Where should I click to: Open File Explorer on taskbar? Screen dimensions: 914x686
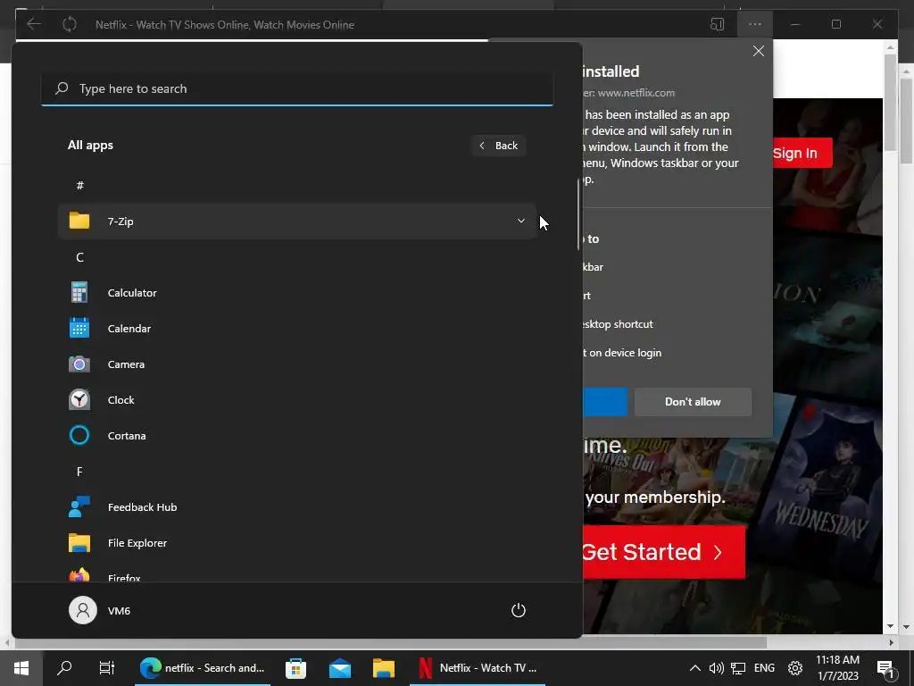[x=384, y=668]
